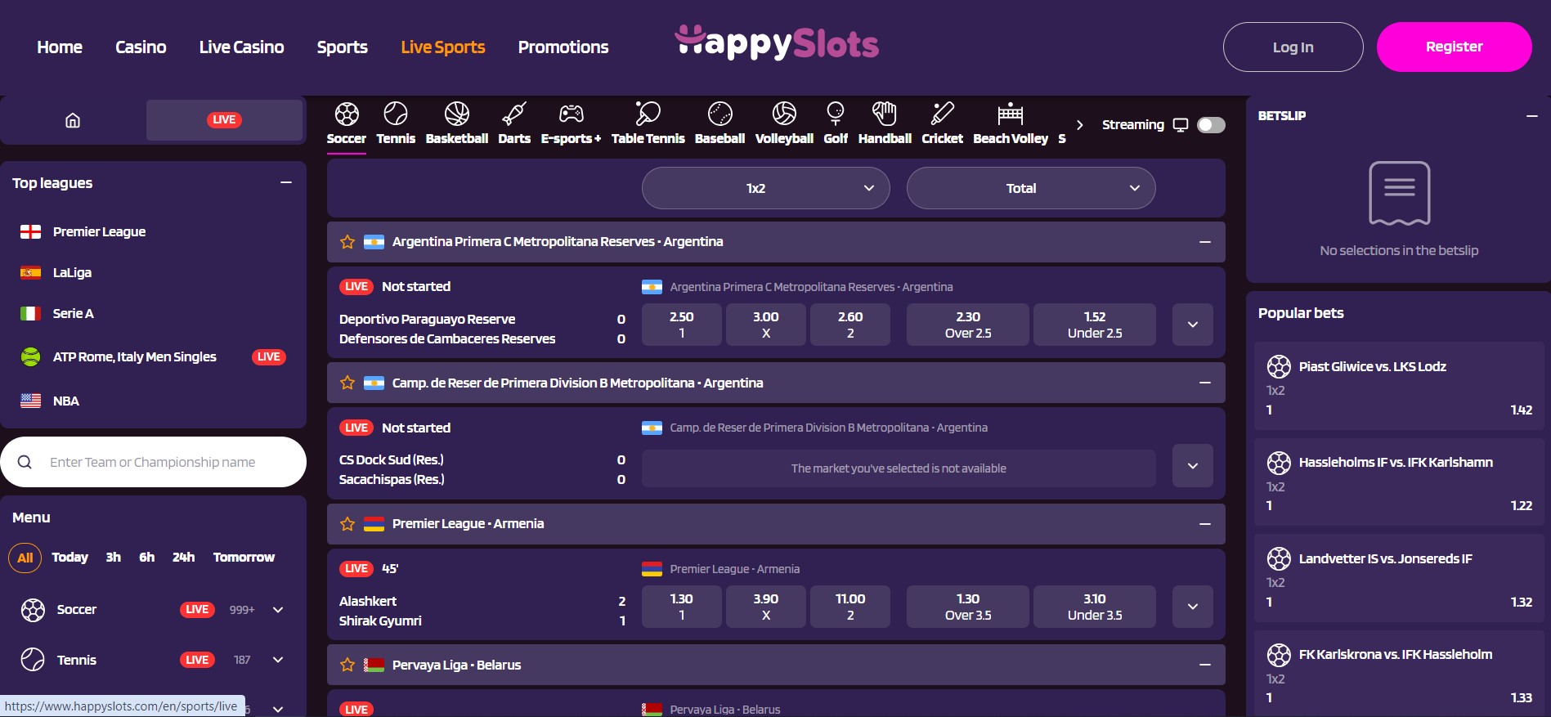Bet 2.50 on Deportivo Paraguayo Reserve win
This screenshot has width=1551, height=717.
(x=682, y=325)
